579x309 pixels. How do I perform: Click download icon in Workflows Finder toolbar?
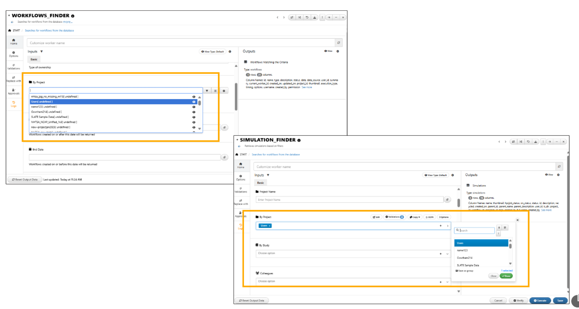pos(315,17)
